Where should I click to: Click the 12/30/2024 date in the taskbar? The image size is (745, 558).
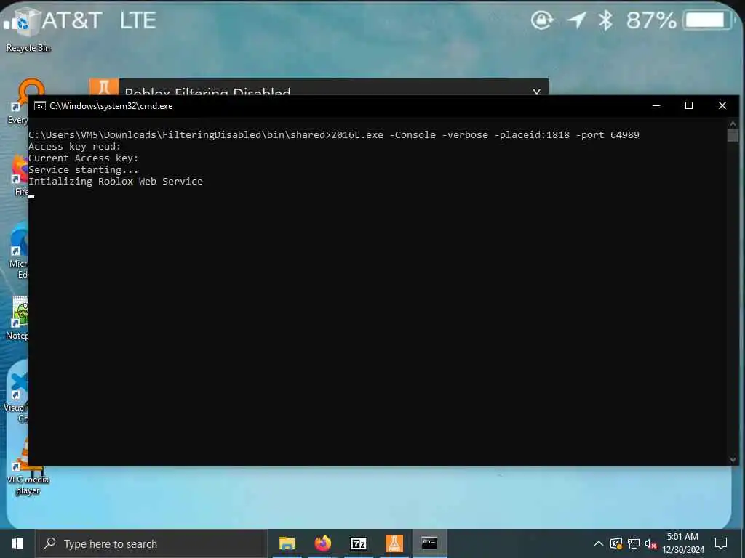pos(683,550)
